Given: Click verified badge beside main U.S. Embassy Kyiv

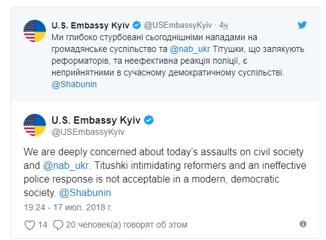Looking at the screenshot, I should coord(149,120).
